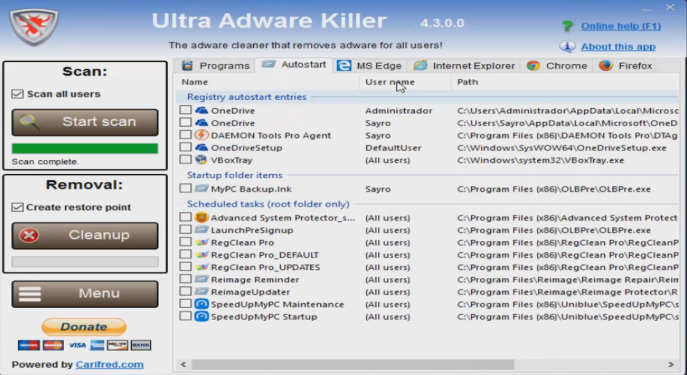Click the Reimage Reminder icon
This screenshot has width=687, height=375.
201,280
